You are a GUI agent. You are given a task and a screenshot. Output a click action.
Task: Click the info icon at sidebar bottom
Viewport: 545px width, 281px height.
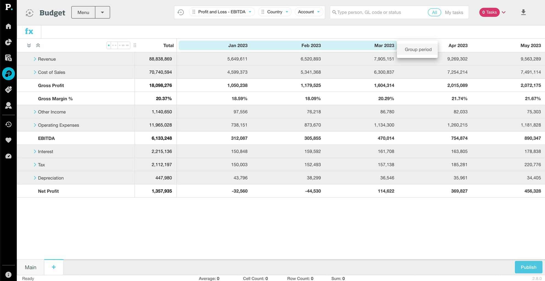tap(8, 274)
